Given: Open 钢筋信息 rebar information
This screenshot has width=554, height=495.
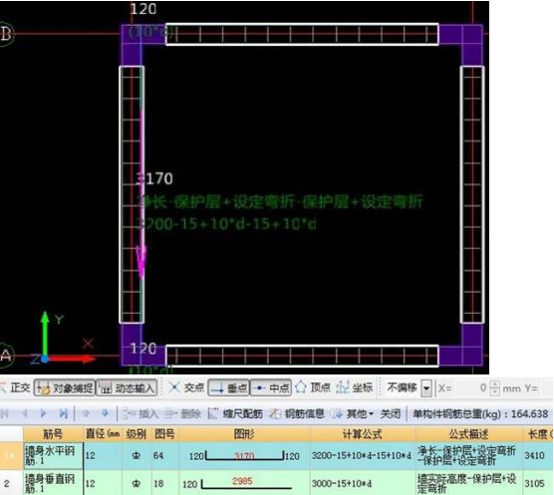Looking at the screenshot, I should (x=297, y=413).
